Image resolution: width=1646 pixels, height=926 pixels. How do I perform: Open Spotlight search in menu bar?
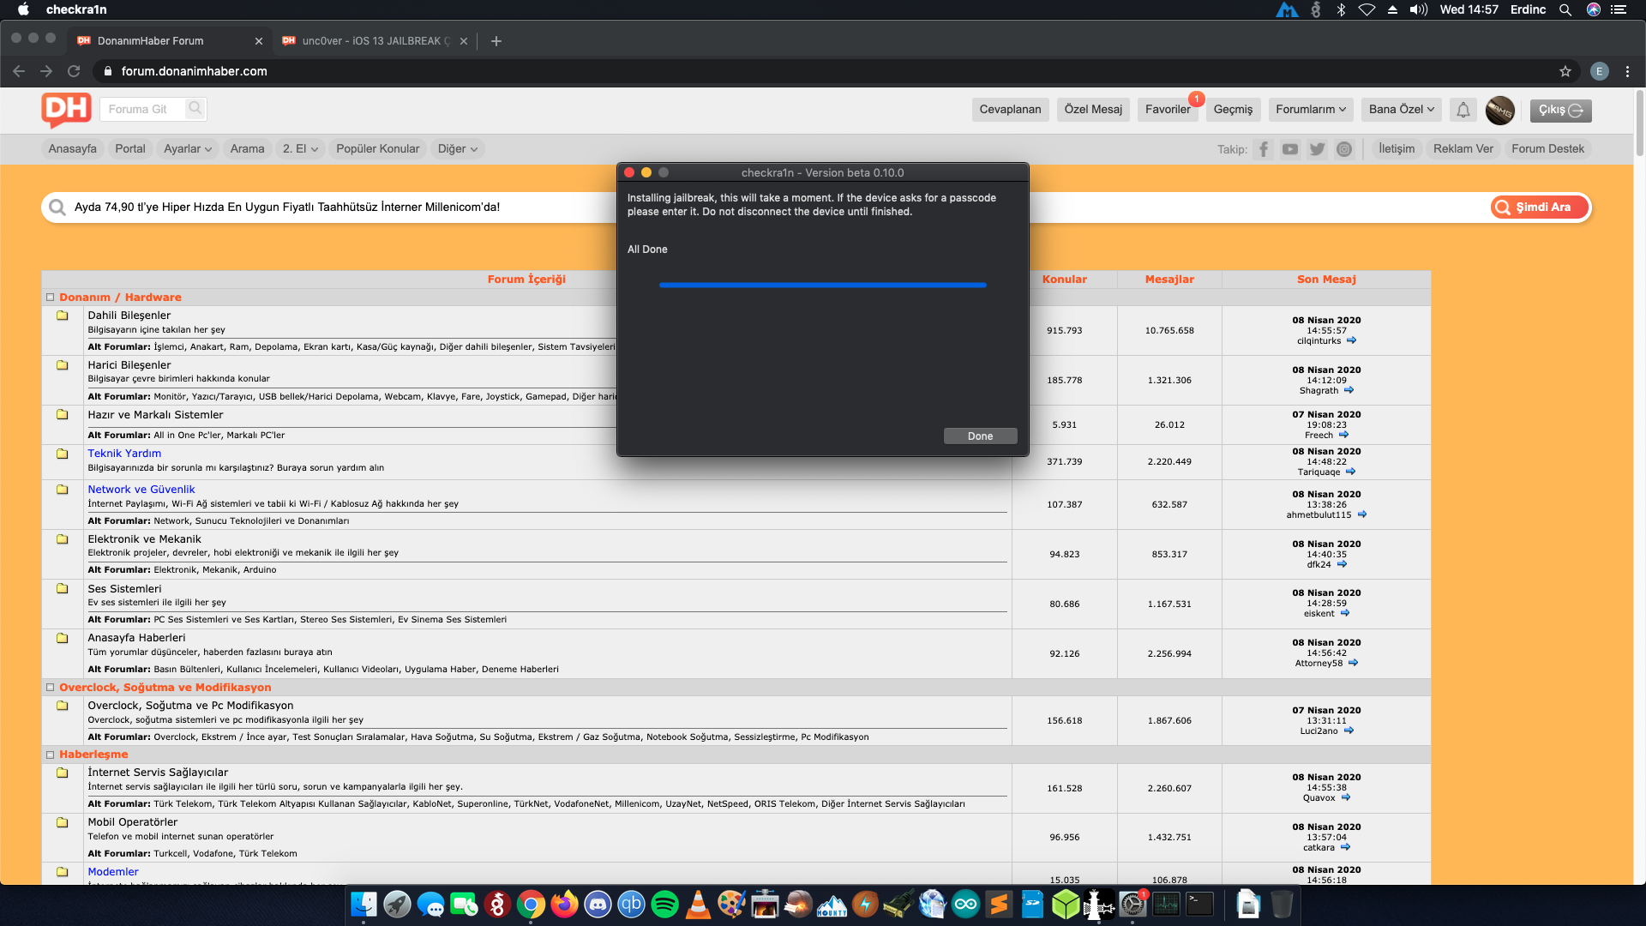pyautogui.click(x=1565, y=9)
